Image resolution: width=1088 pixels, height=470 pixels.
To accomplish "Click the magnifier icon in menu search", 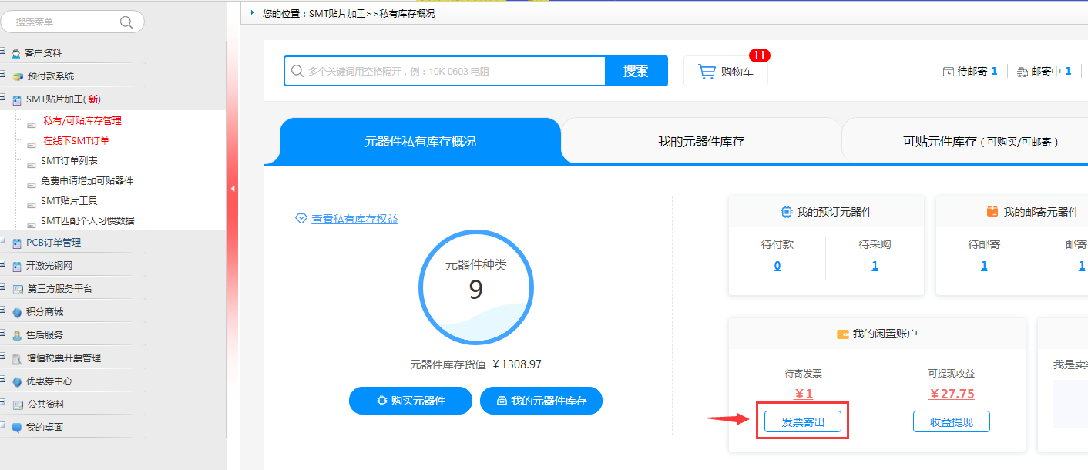I will point(126,22).
